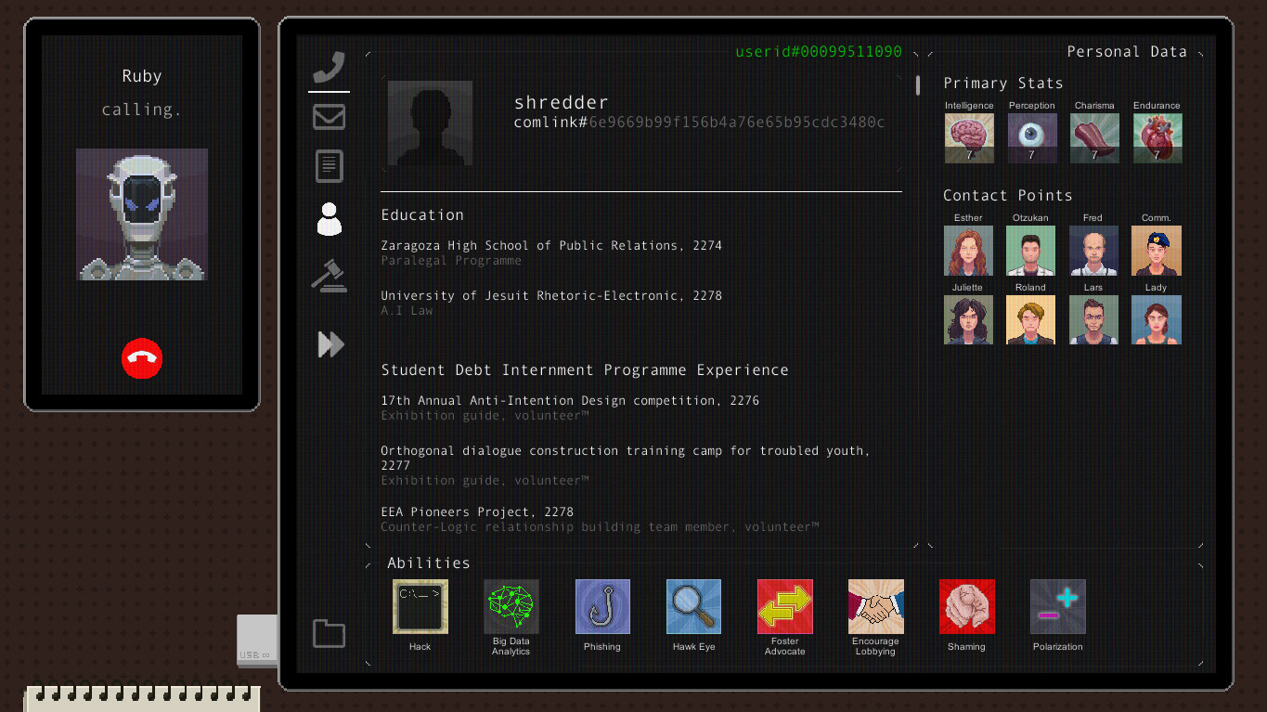
Task: Click the fast-forward sidebar icon
Action: (x=330, y=344)
